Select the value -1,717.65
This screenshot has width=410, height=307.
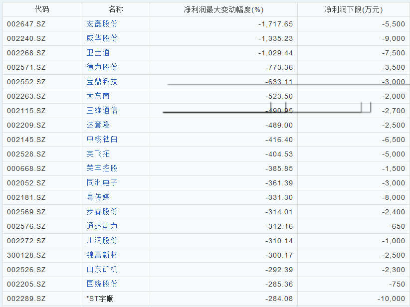pos(276,24)
